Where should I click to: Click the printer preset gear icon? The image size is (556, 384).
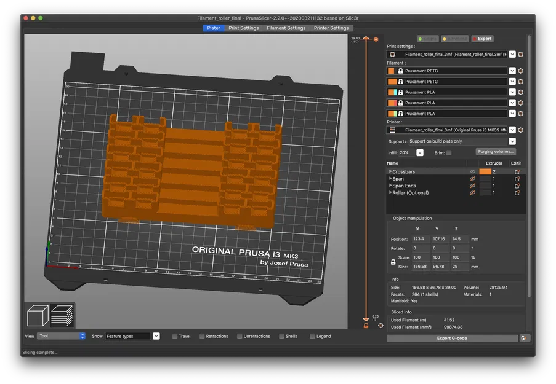[x=521, y=130]
